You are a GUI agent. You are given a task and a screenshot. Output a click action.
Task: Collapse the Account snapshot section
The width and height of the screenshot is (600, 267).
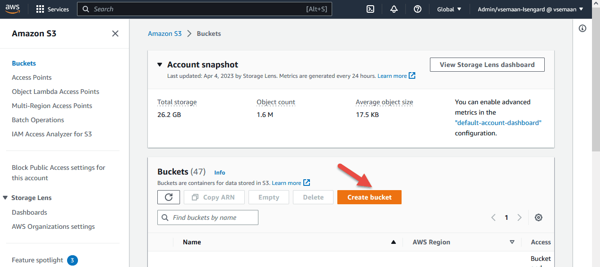[x=160, y=65]
